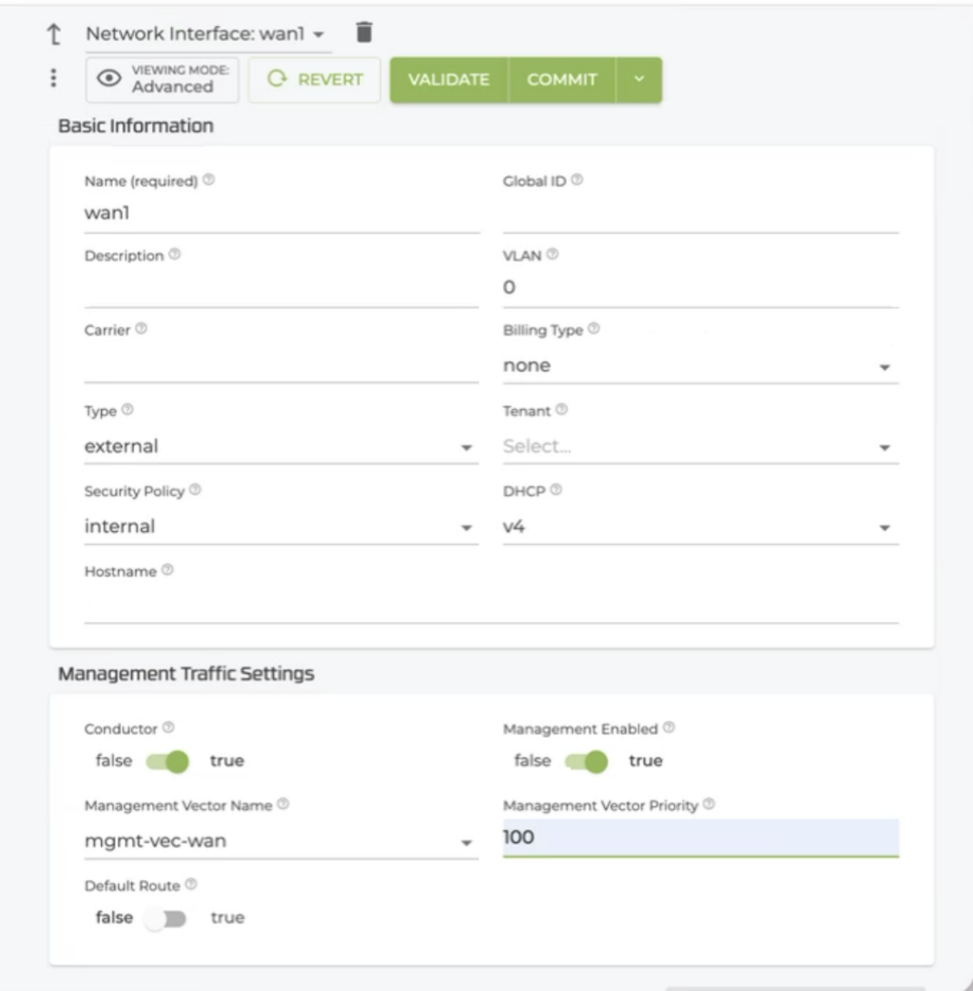
Task: Click the up-arrow navigate to parent icon
Action: (54, 34)
